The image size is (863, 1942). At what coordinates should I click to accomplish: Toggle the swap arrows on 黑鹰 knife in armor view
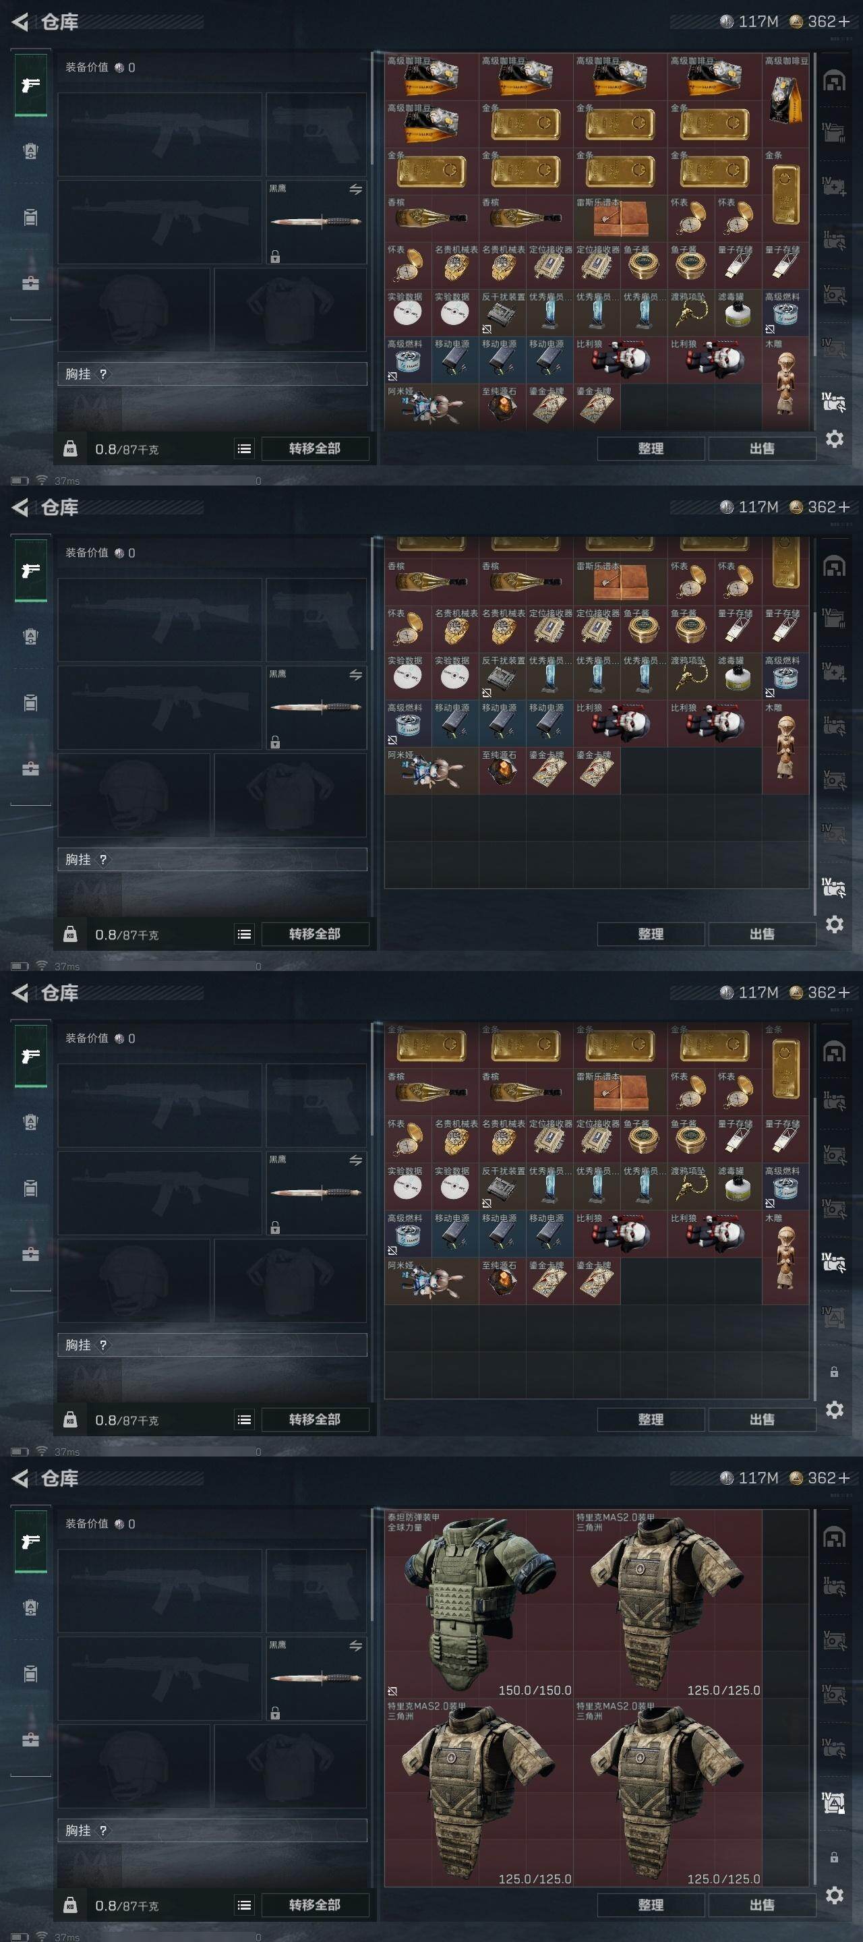point(356,1646)
